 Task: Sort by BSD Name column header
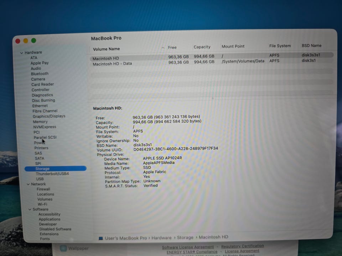coord(311,46)
